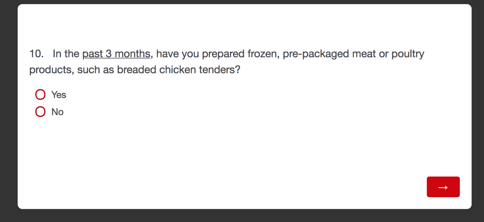
Task: Click the white arrow icon to continue
Action: [443, 187]
